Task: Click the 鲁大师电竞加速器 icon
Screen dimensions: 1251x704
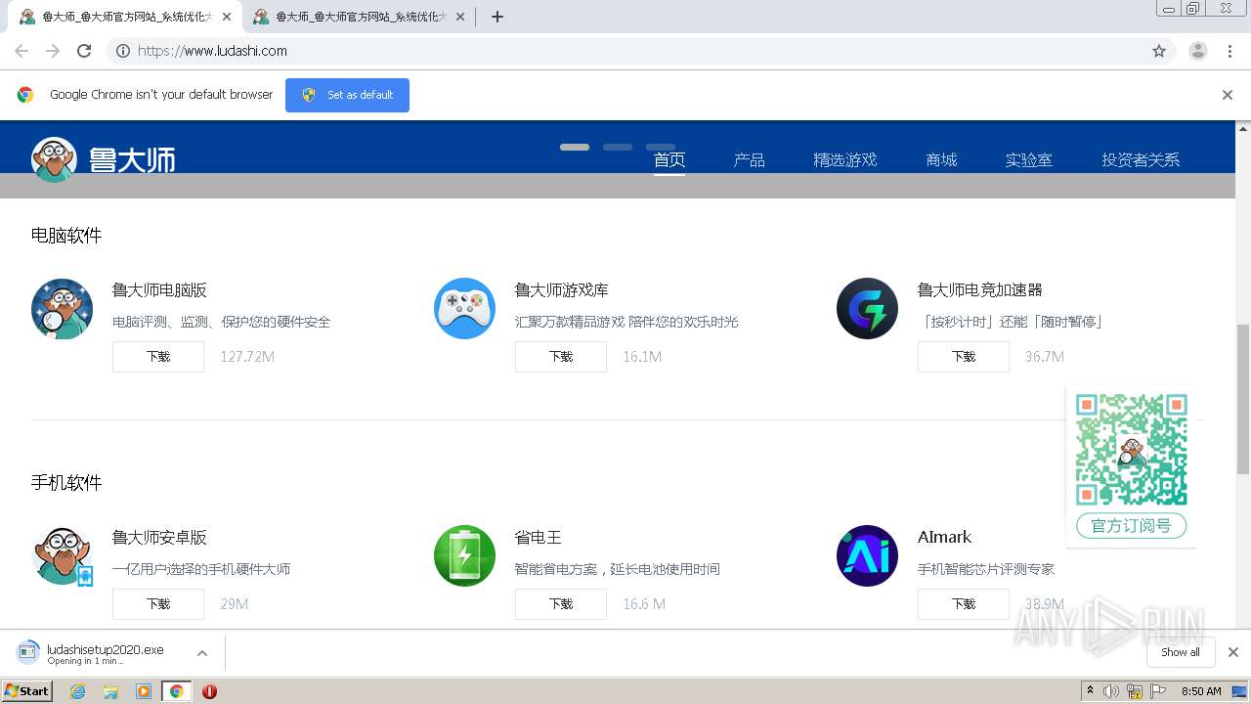Action: coord(867,309)
